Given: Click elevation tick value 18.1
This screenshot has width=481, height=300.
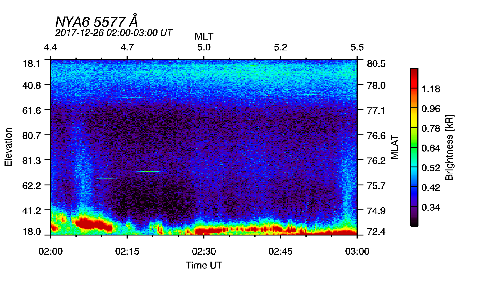Looking at the screenshot, I should 31,64.
